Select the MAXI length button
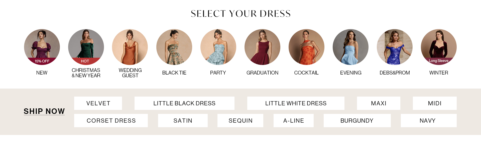Viewport: 481px width, 144px height. (379, 103)
